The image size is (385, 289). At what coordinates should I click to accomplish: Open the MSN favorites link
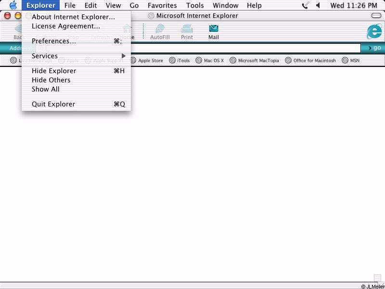pyautogui.click(x=351, y=61)
